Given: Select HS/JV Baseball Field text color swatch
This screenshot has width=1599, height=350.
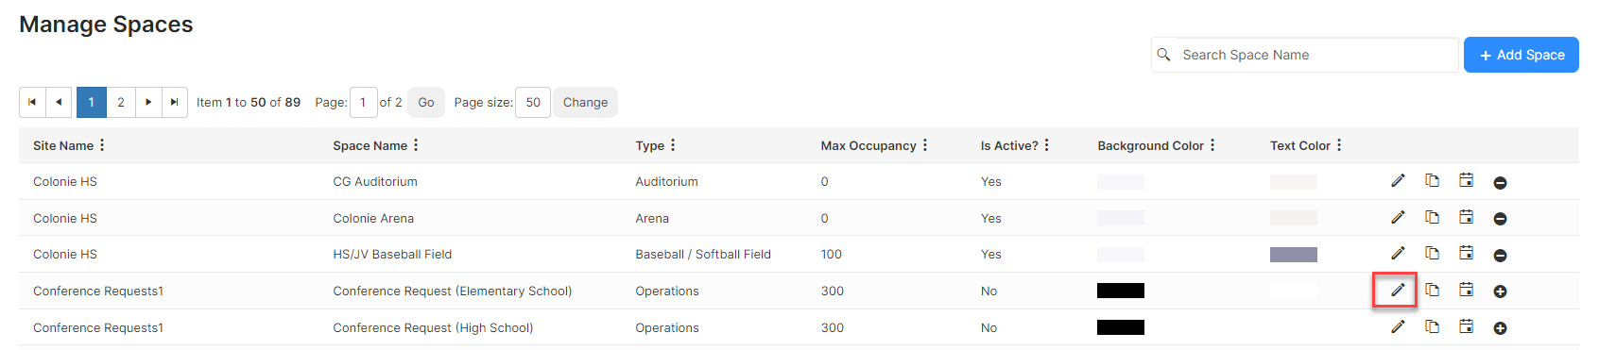Looking at the screenshot, I should (x=1294, y=255).
